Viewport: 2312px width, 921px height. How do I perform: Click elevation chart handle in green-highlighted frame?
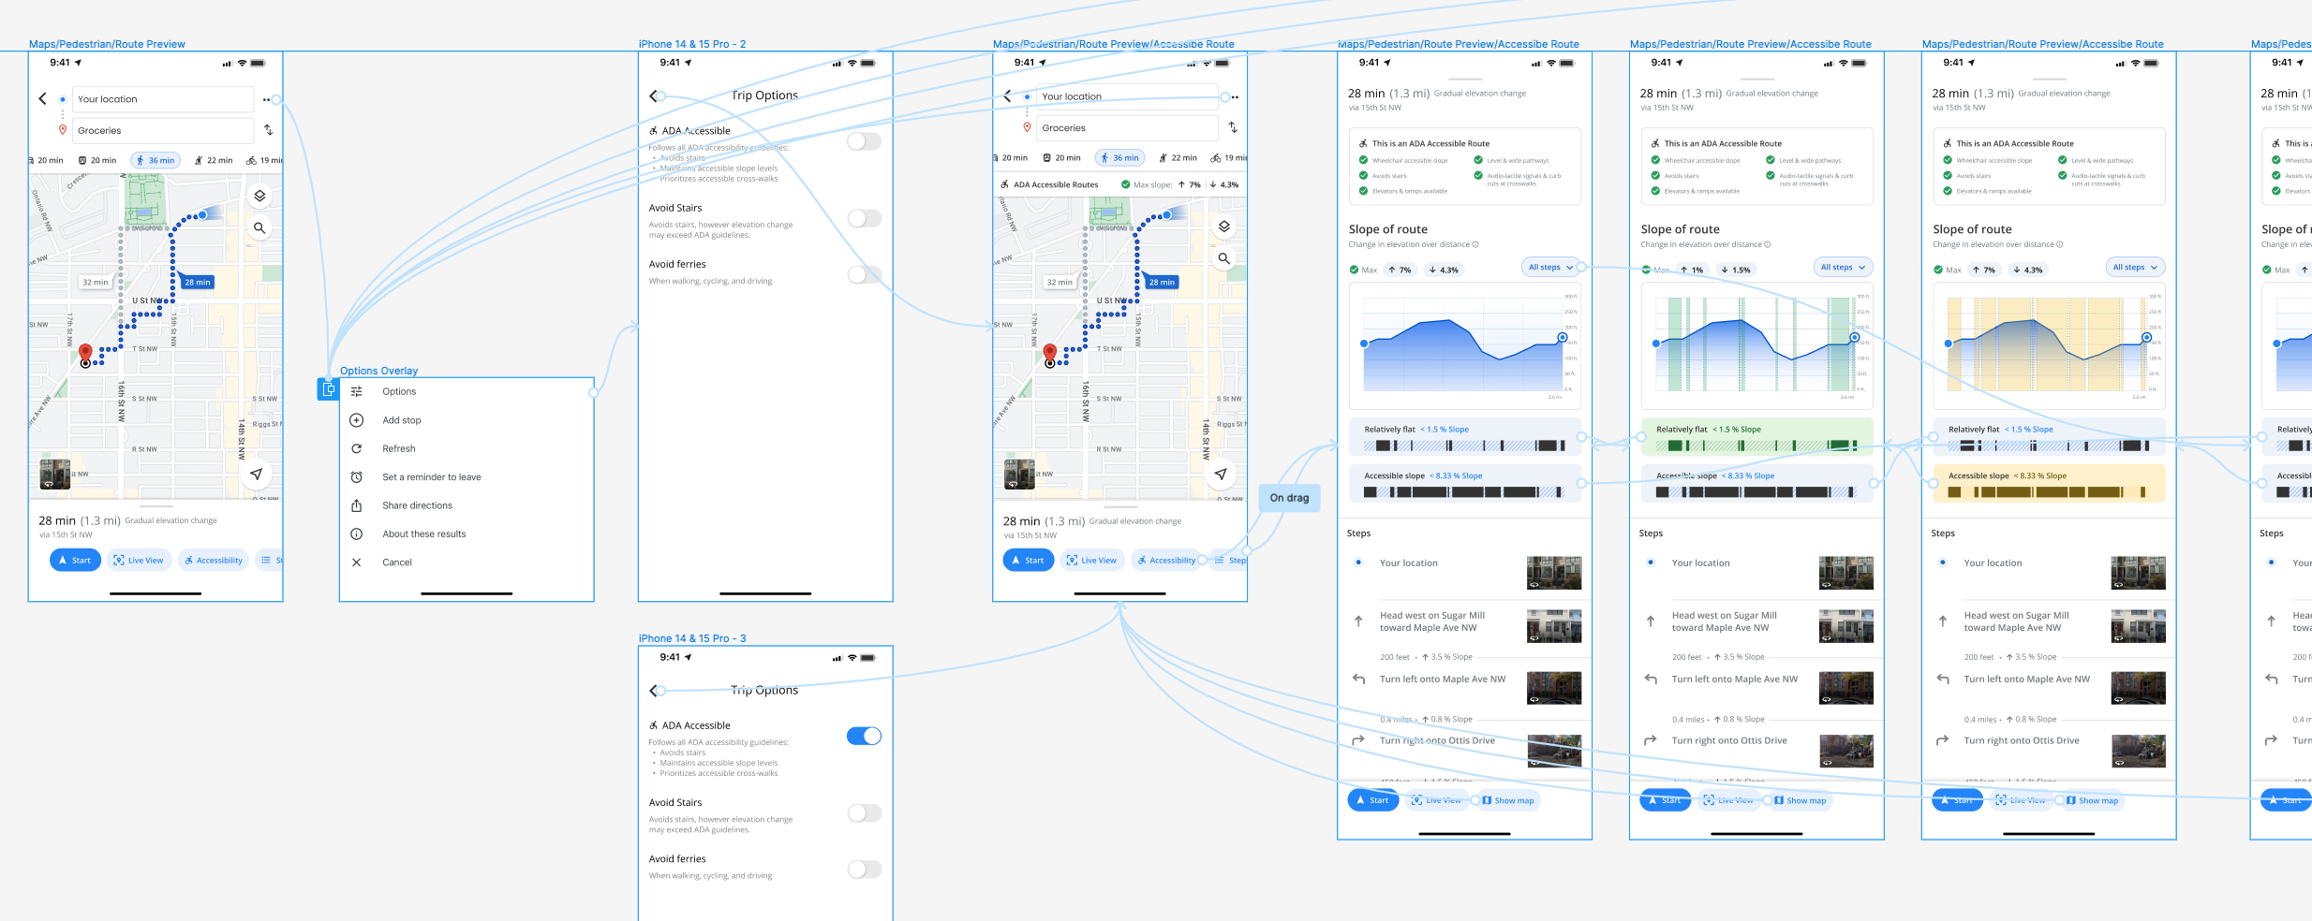point(1855,337)
